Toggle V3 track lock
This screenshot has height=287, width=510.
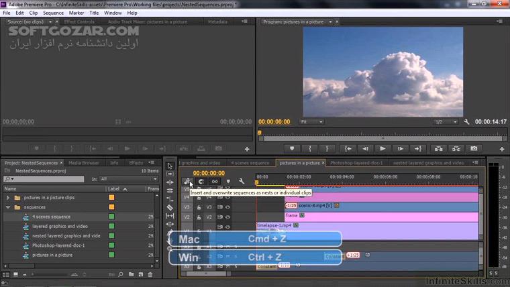point(199,207)
